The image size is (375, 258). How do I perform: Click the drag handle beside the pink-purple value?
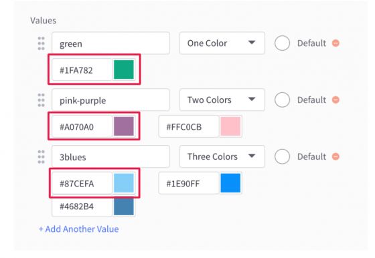point(41,100)
